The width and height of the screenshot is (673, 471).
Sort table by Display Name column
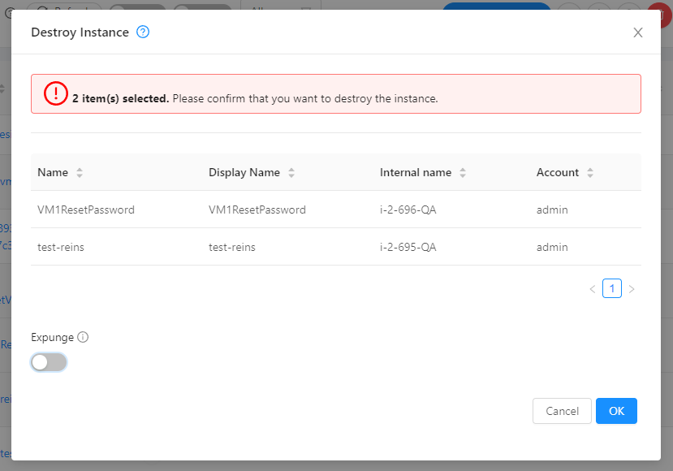[x=291, y=173]
